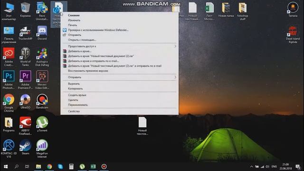
Task: Open taskbar search magnifier
Action: click(17, 167)
